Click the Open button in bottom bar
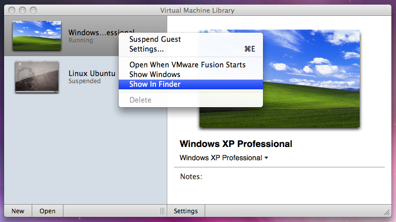The height and width of the screenshot is (222, 396). 48,211
